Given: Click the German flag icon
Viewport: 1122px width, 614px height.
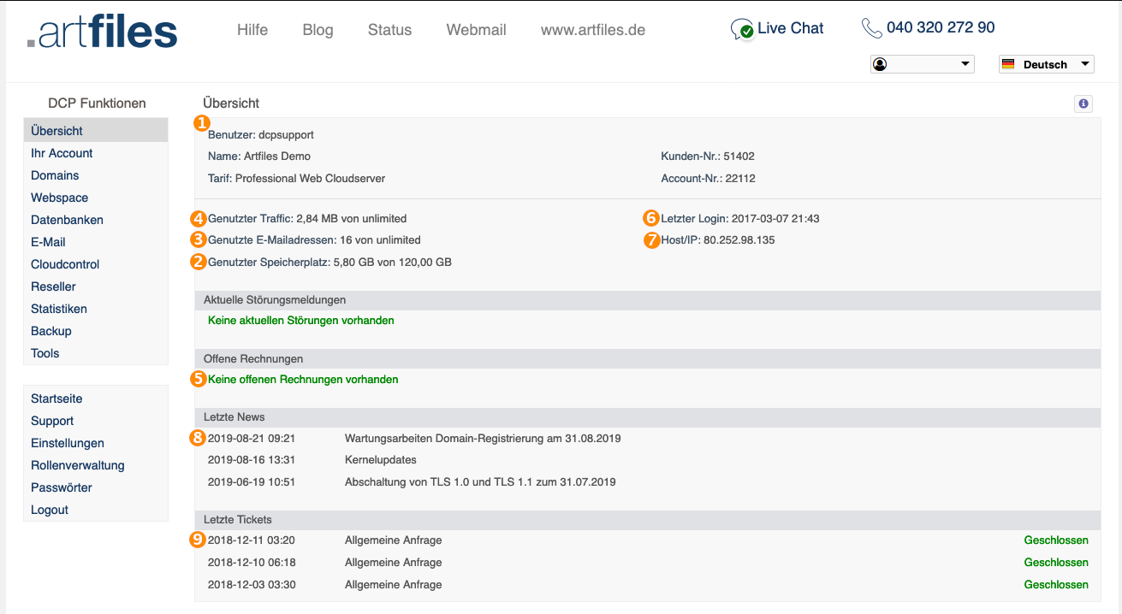Looking at the screenshot, I should pyautogui.click(x=1008, y=64).
